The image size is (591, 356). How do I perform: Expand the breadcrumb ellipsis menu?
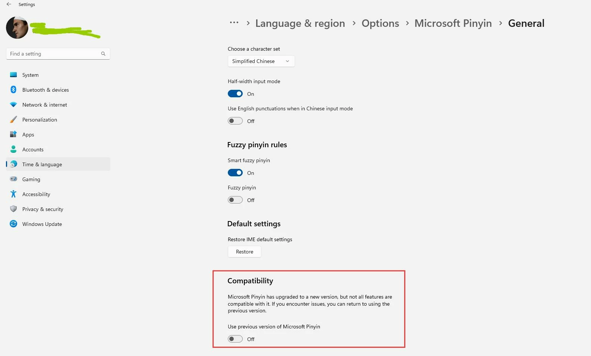pos(234,23)
